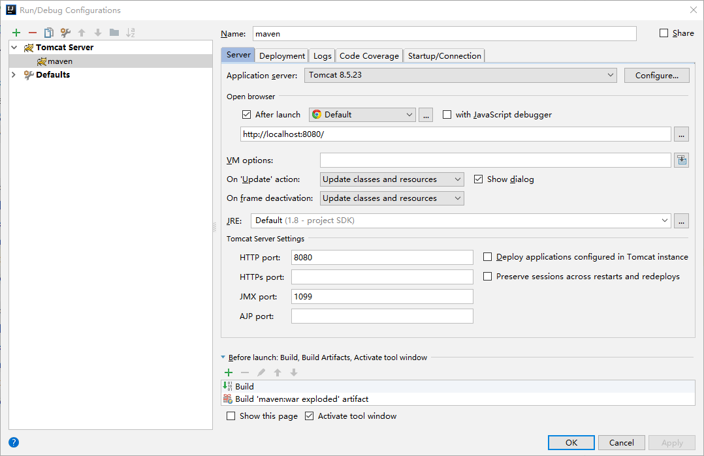The height and width of the screenshot is (456, 704).
Task: Click the help question mark icon
Action: 14,442
